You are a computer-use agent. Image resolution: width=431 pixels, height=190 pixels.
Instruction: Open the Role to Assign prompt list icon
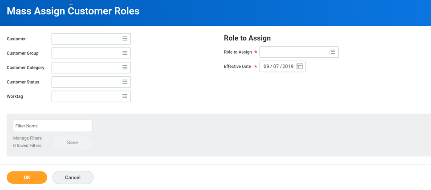[332, 52]
